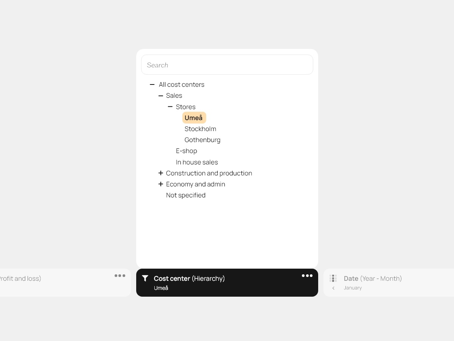Collapse the Sales branch
This screenshot has width=454, height=341.
pos(161,96)
